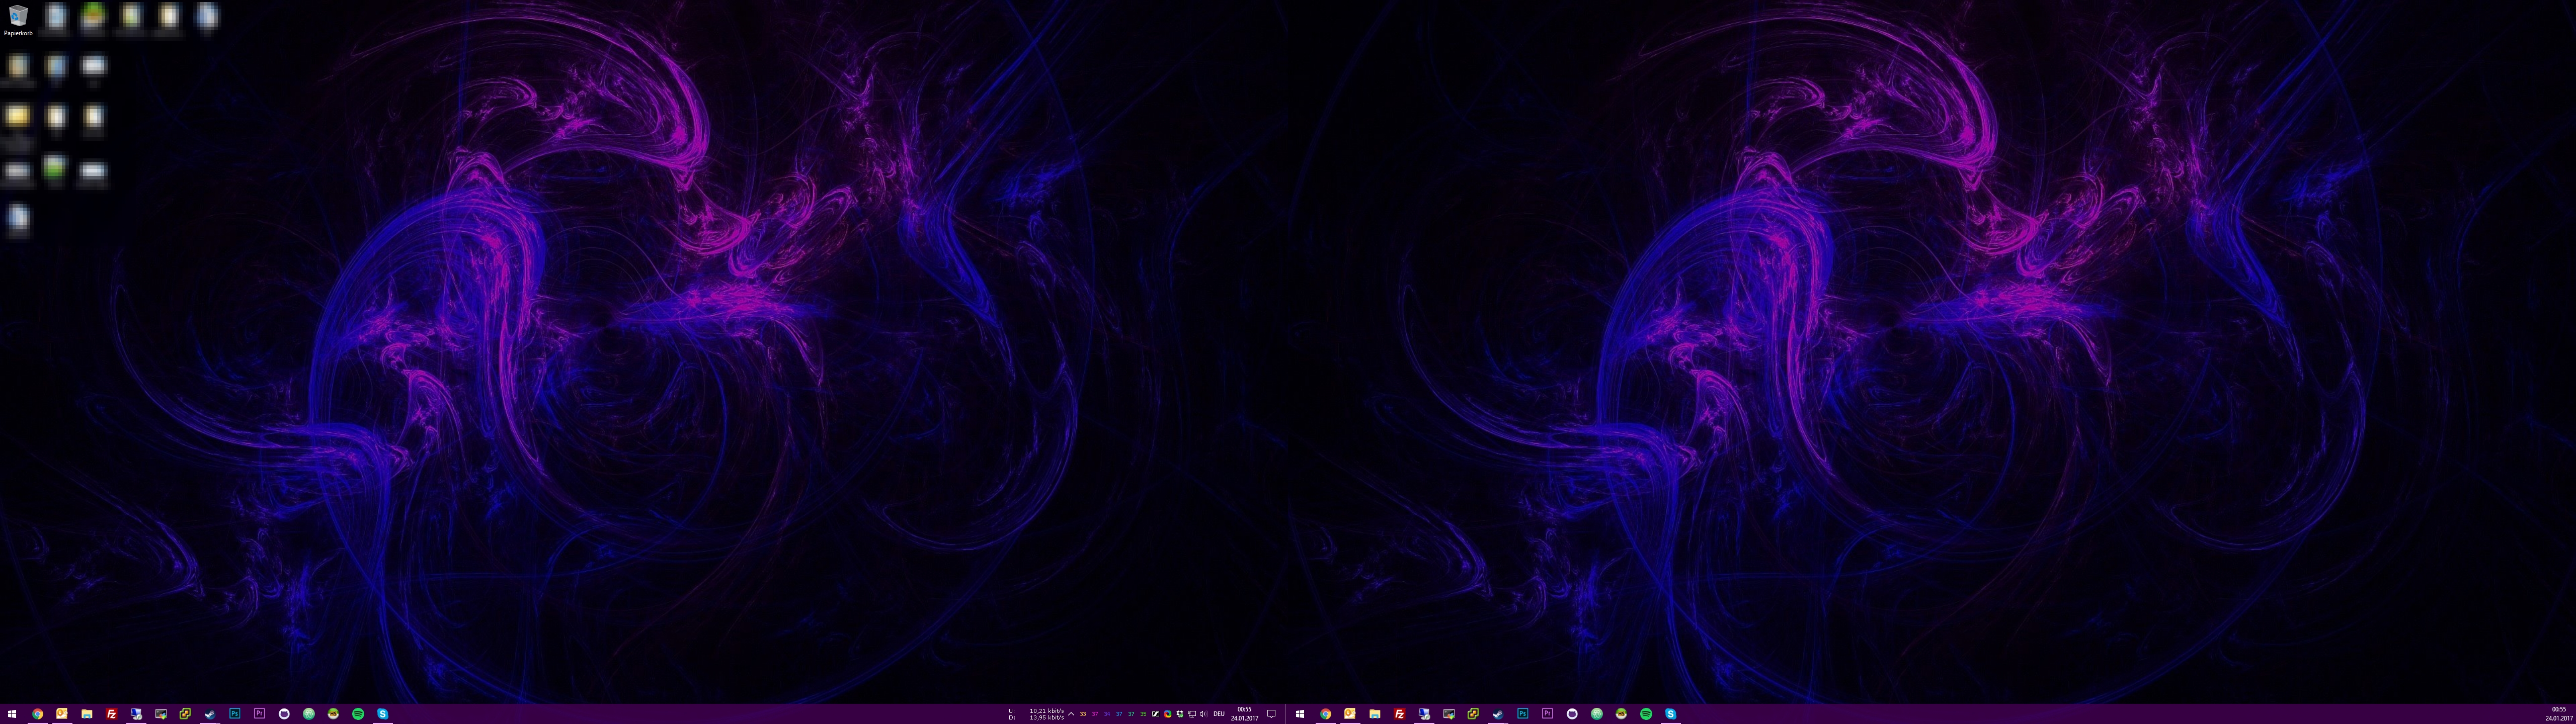The width and height of the screenshot is (2576, 724).
Task: Open the DEU input language selector
Action: [1219, 714]
